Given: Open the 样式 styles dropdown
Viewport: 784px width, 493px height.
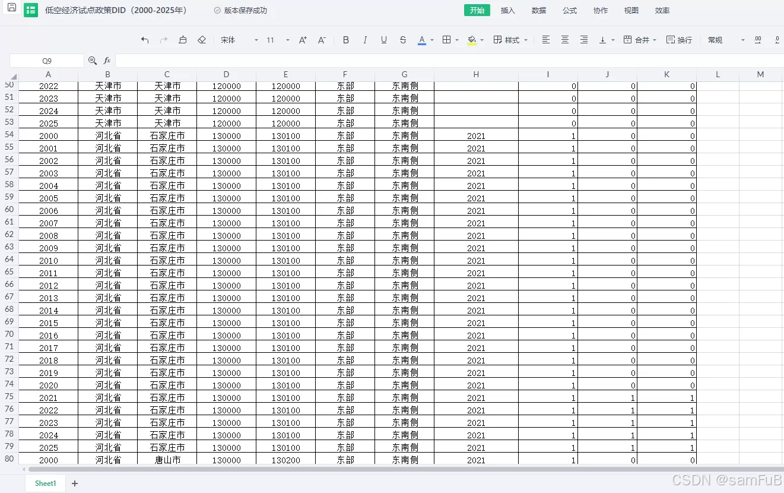Looking at the screenshot, I should coord(511,40).
